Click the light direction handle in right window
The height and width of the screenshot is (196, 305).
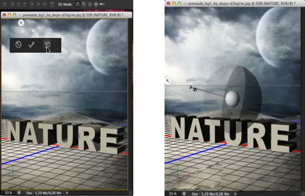click(x=193, y=88)
